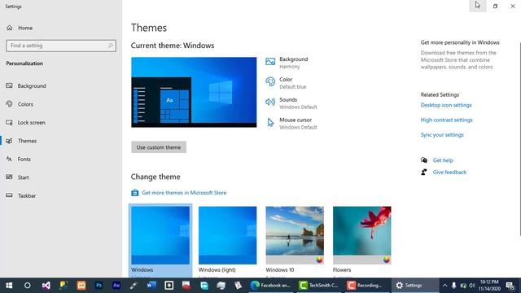The image size is (521, 293).
Task: Open Cortana circle in taskbar
Action: [x=27, y=286]
